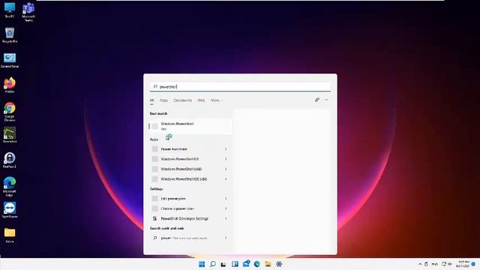Click the Search icon on taskbar
This screenshot has height=270, width=480.
[x=213, y=264]
